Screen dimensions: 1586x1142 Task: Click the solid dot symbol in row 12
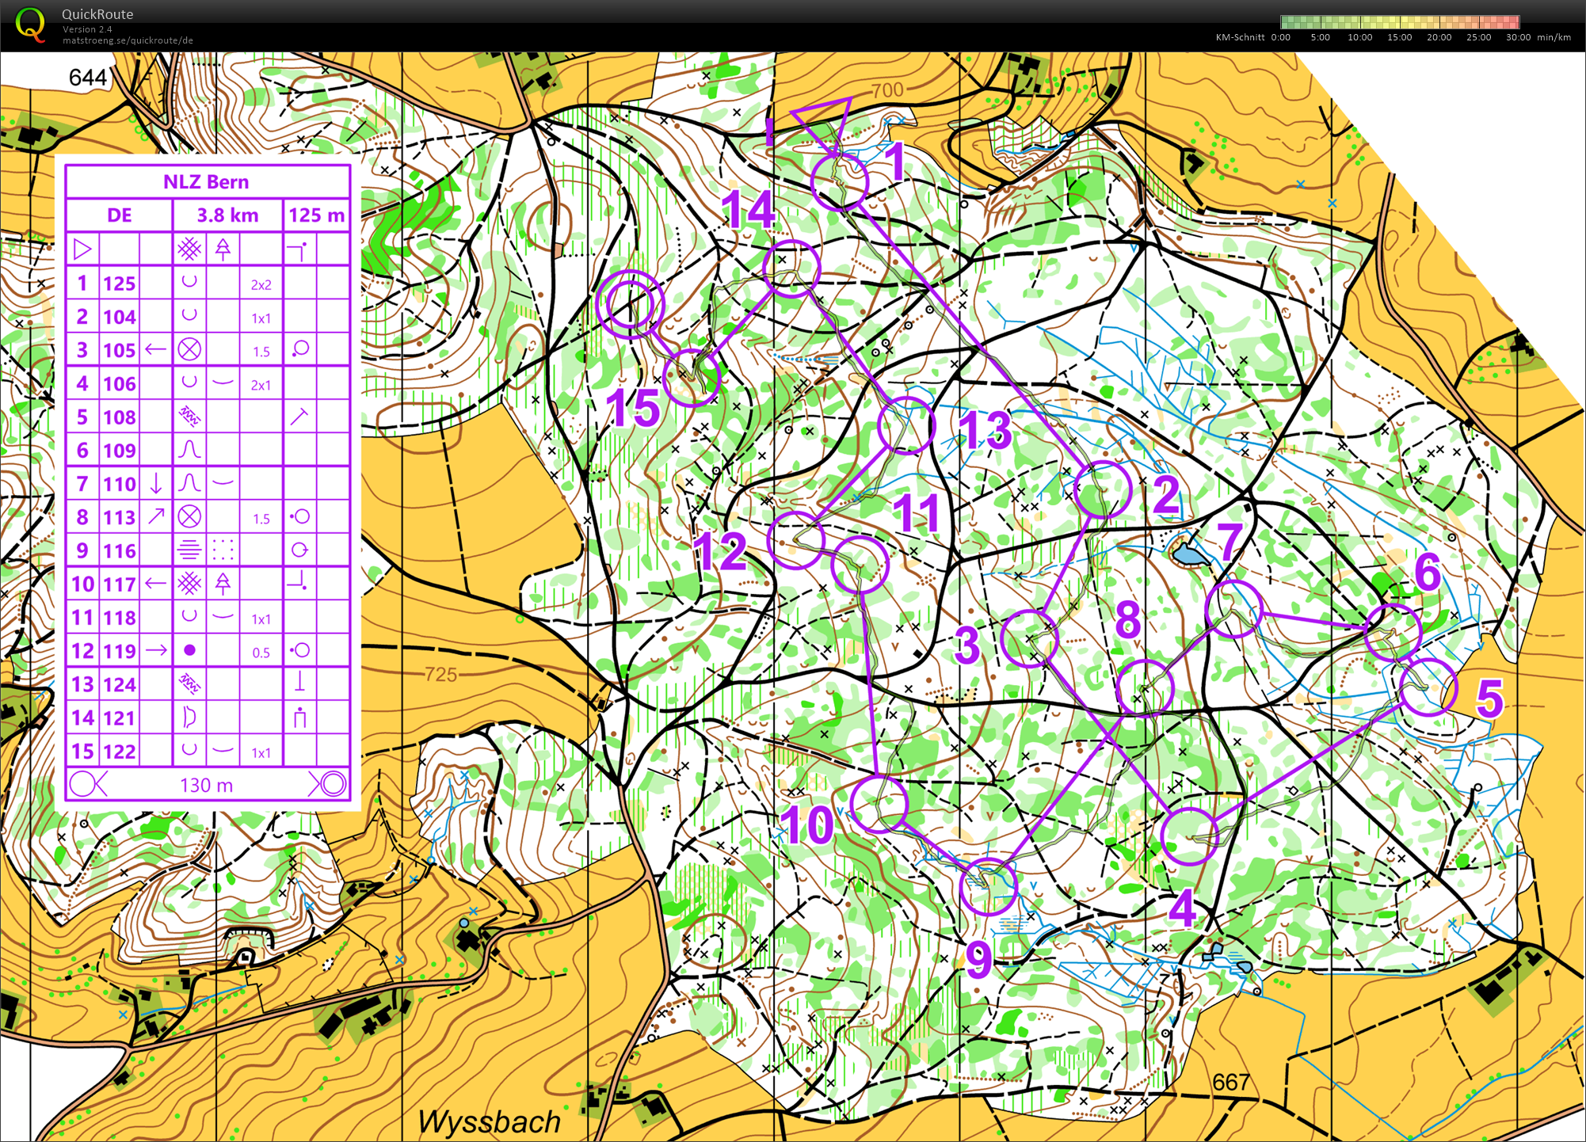189,650
